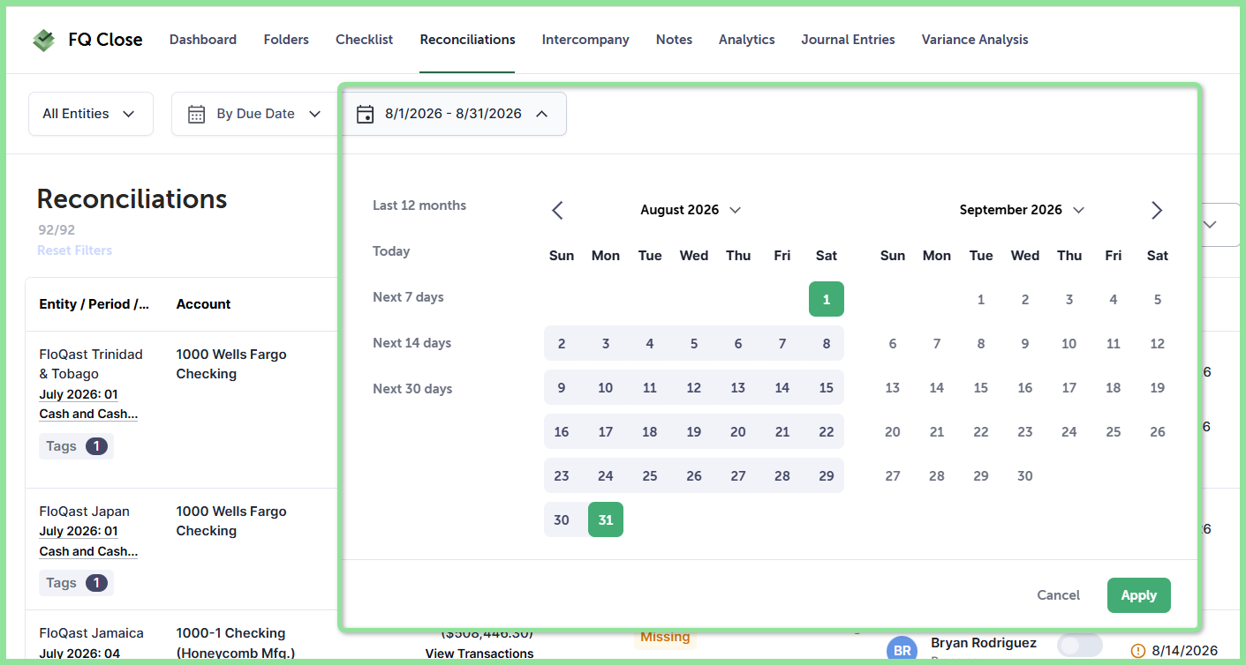Go to previous month in calendar
This screenshot has width=1246, height=665.
click(557, 210)
